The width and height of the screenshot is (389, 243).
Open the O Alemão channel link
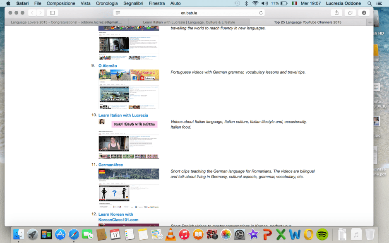(108, 66)
